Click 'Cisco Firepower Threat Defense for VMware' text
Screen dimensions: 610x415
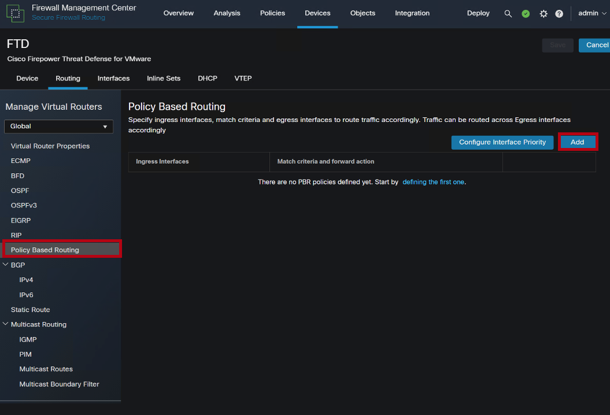[x=79, y=59]
